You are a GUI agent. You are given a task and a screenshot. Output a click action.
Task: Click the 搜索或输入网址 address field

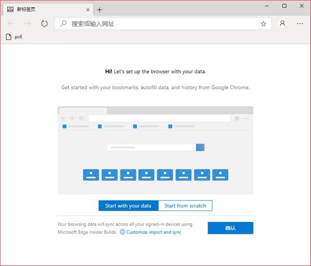(x=163, y=24)
